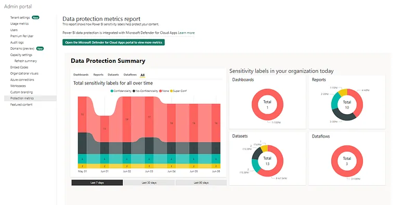Click None legend swatch

coord(161,91)
